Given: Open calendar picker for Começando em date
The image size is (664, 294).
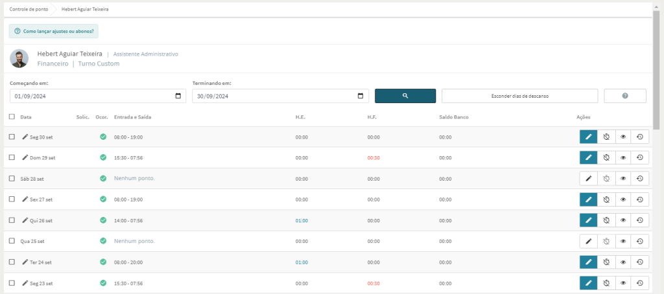Looking at the screenshot, I should 178,96.
